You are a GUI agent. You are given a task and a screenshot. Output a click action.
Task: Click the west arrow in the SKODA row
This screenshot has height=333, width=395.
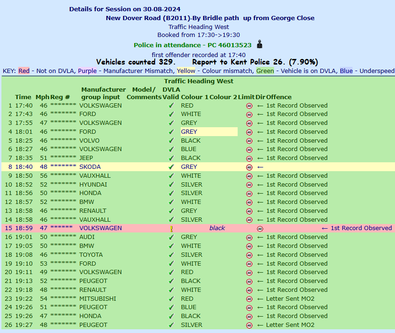pyautogui.click(x=260, y=167)
